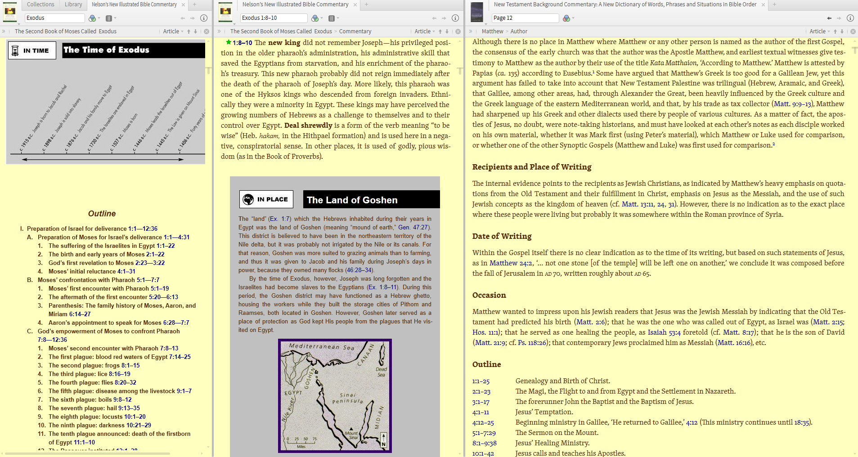
Task: Click the Exodus 1:8–10 reference box
Action: (274, 18)
